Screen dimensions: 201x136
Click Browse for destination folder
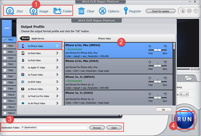97,128
